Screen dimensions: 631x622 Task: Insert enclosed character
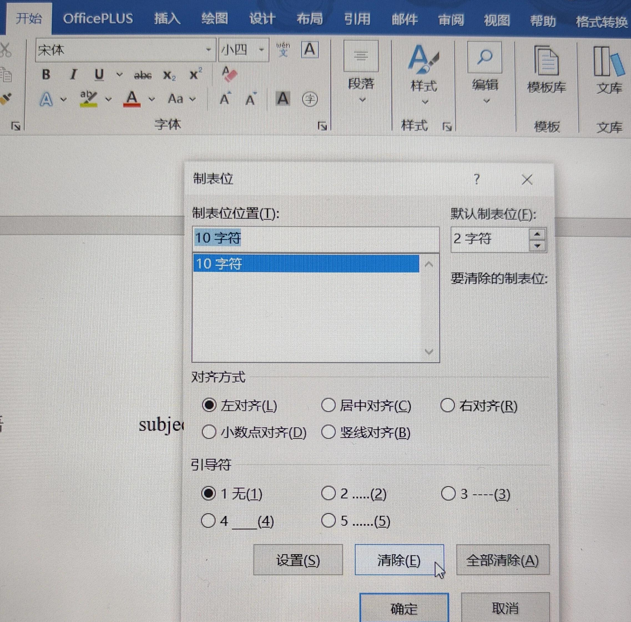click(x=310, y=100)
